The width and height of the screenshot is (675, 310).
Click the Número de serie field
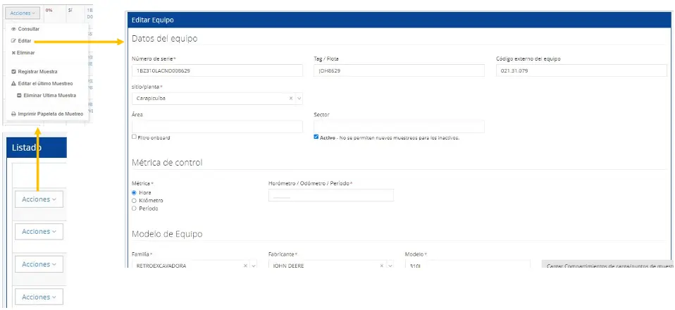[x=218, y=70]
